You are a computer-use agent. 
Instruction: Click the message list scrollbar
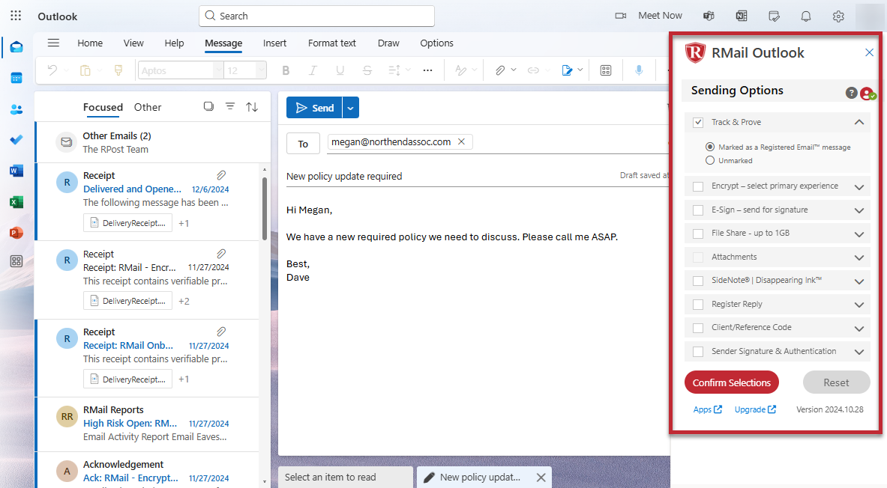pyautogui.click(x=263, y=208)
